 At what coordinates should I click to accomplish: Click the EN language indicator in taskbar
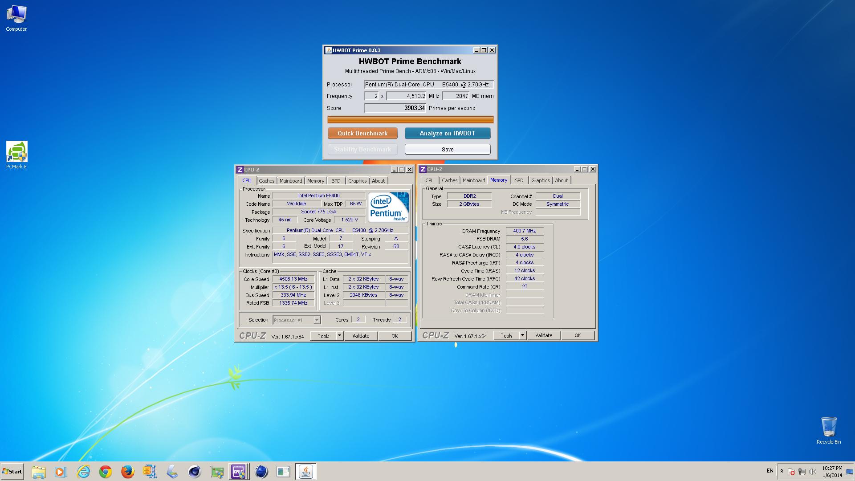(770, 471)
